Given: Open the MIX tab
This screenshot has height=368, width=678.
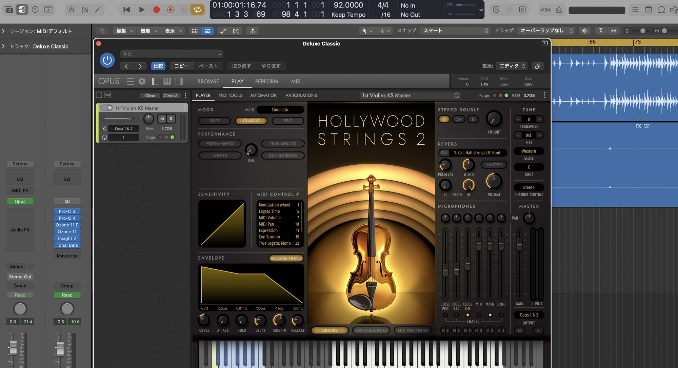Looking at the screenshot, I should pyautogui.click(x=296, y=81).
